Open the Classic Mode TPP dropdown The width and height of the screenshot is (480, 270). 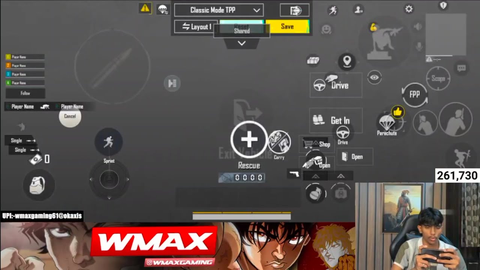(219, 10)
